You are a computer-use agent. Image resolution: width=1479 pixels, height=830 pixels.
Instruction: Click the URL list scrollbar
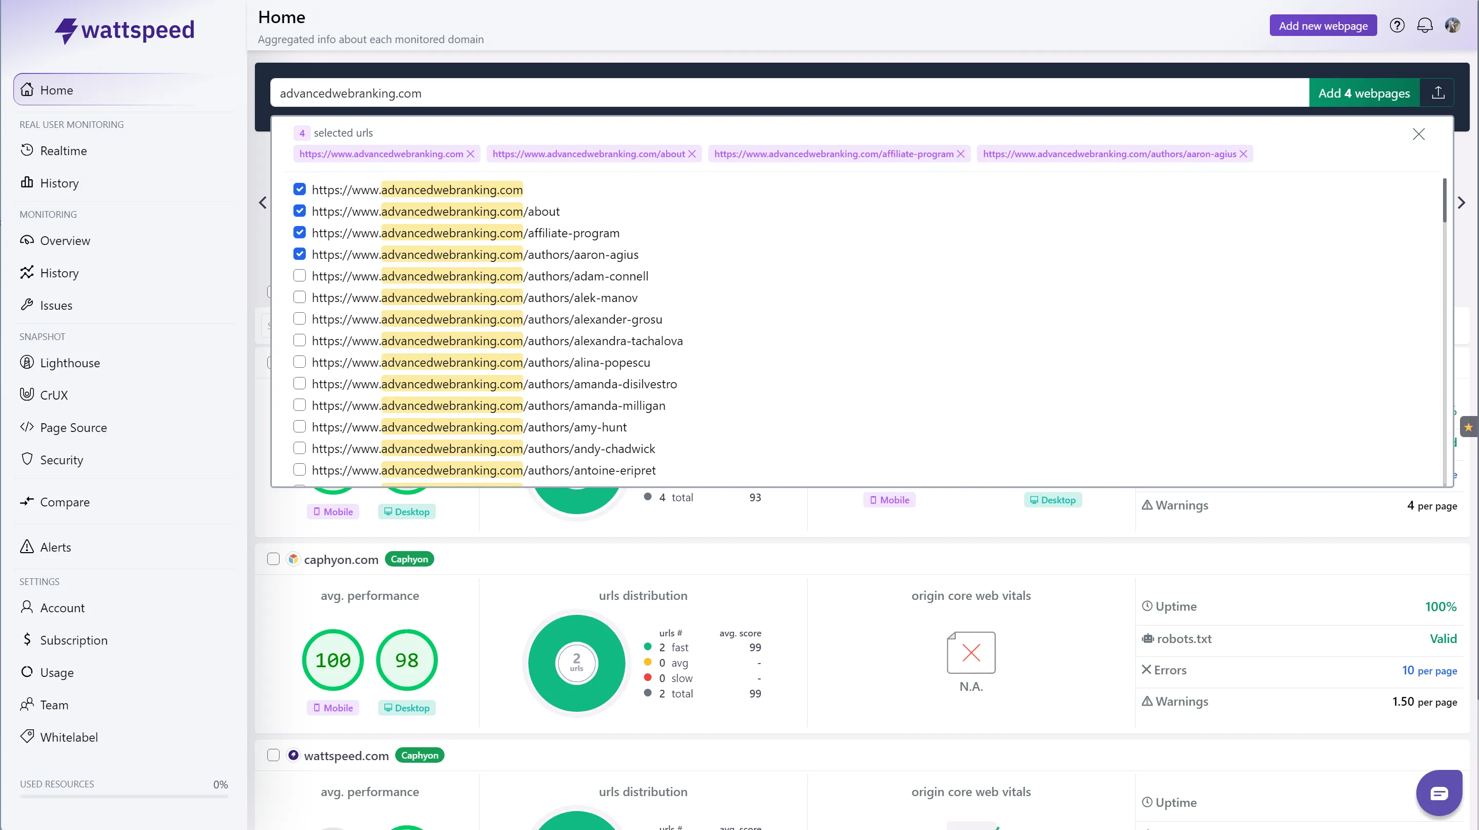coord(1444,201)
